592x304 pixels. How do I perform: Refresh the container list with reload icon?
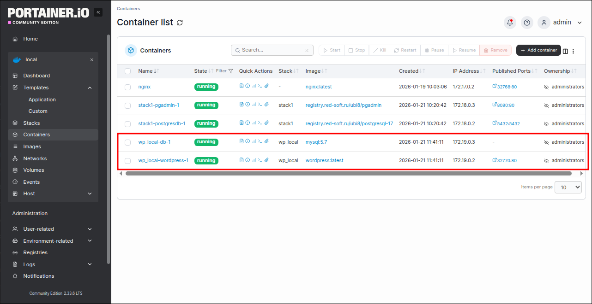[180, 23]
